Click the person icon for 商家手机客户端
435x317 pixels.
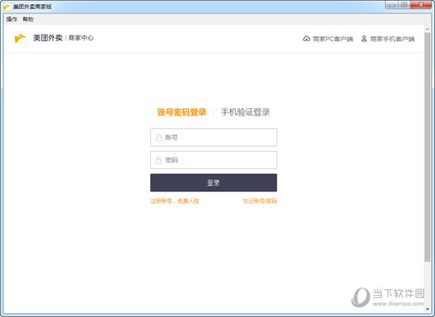point(364,39)
